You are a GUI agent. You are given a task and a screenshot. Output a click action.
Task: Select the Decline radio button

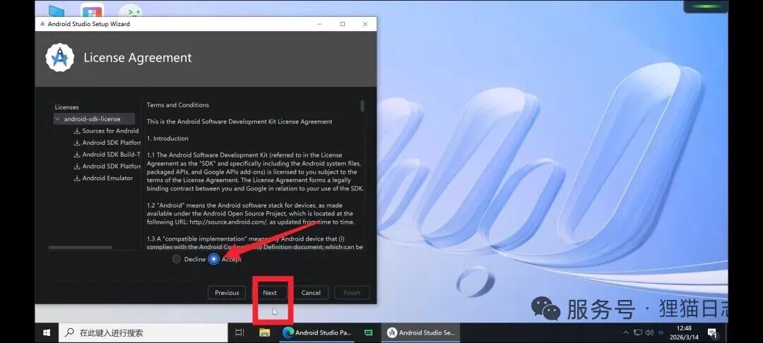(176, 260)
